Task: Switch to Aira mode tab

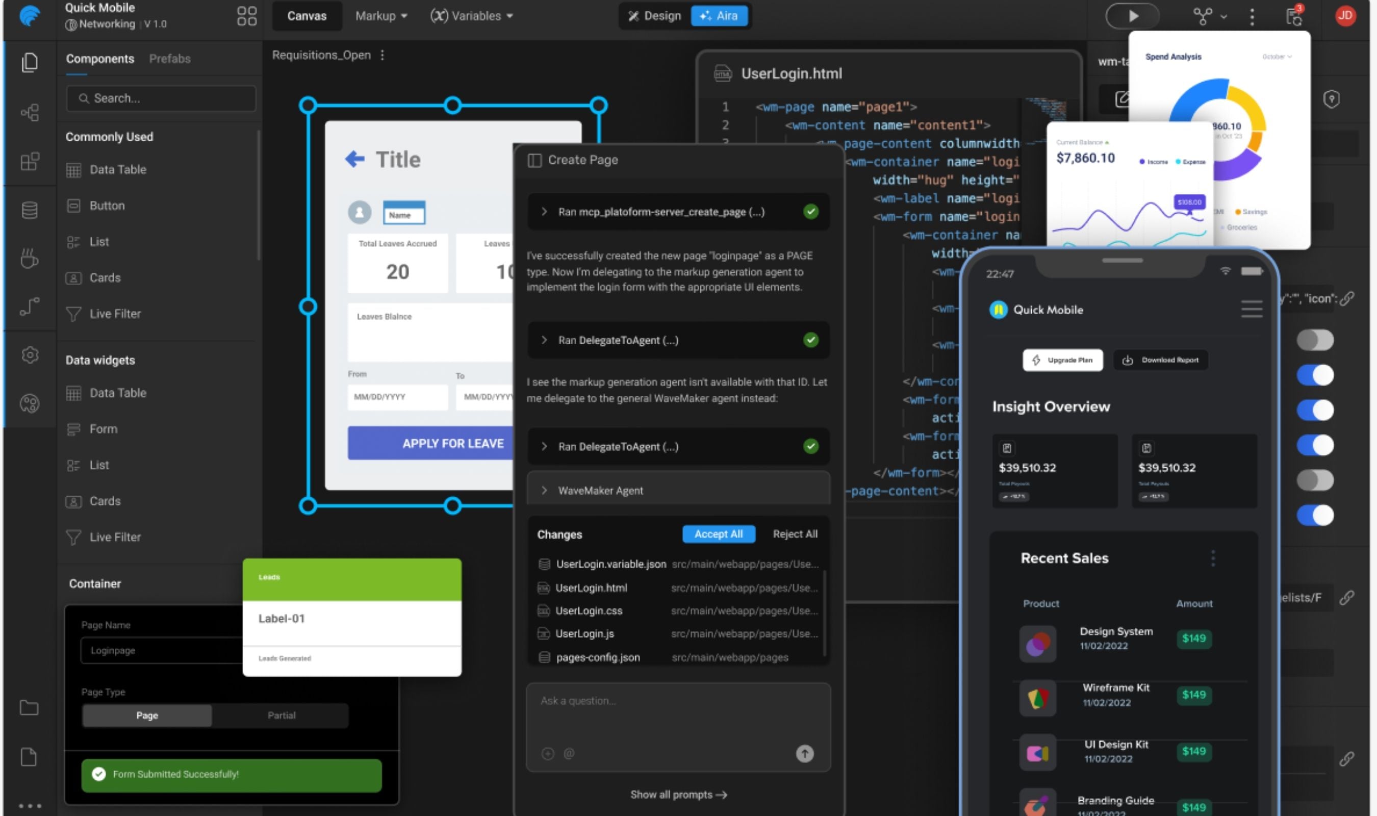Action: tap(719, 16)
